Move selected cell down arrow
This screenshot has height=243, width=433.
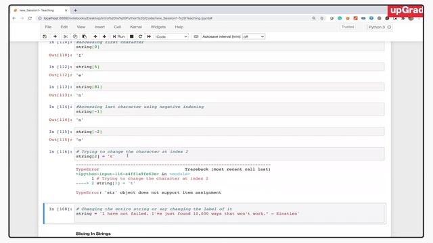click(x=104, y=36)
